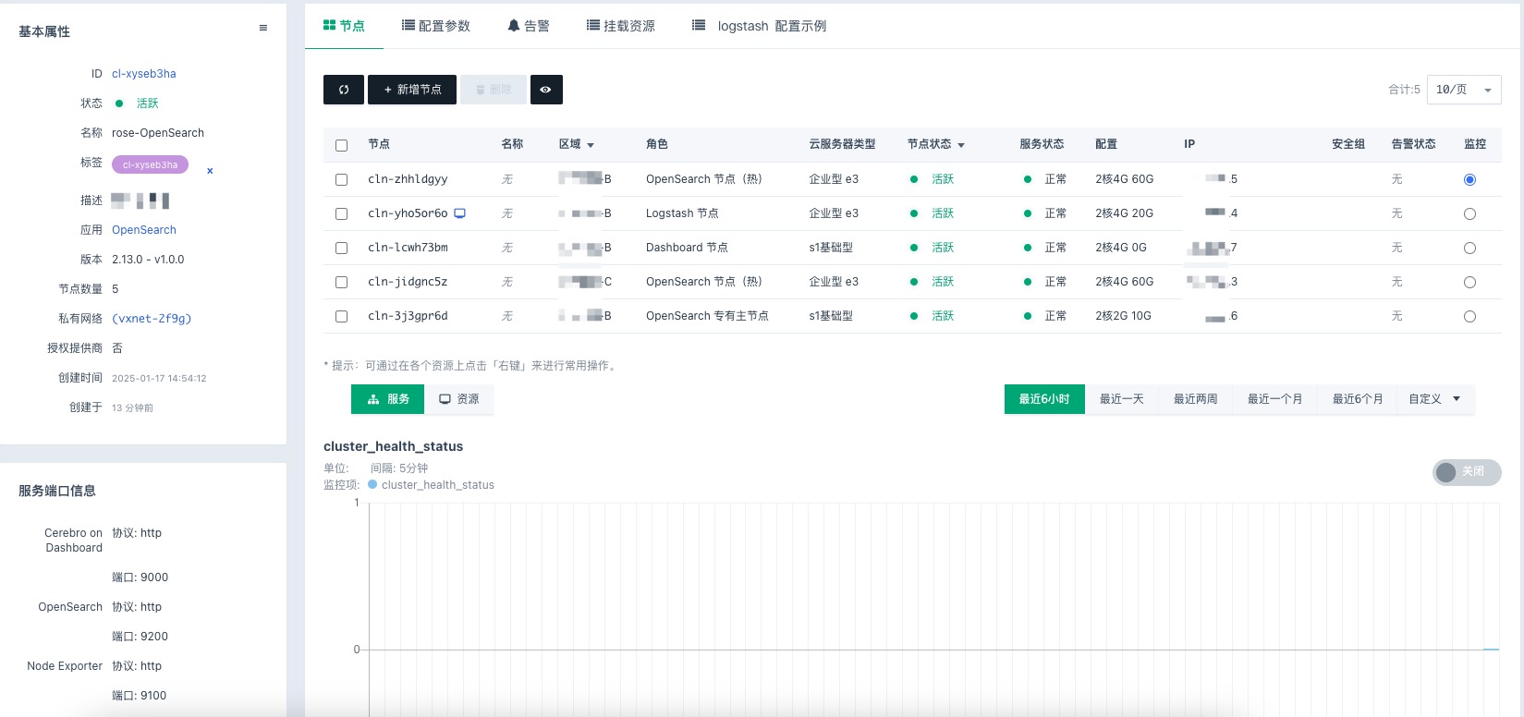Click the OpenSearch 专有主节点 role cell

[x=707, y=316]
